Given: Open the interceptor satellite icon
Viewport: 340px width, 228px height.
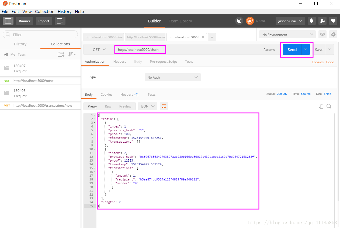Looking at the screenshot, I should [x=239, y=21].
